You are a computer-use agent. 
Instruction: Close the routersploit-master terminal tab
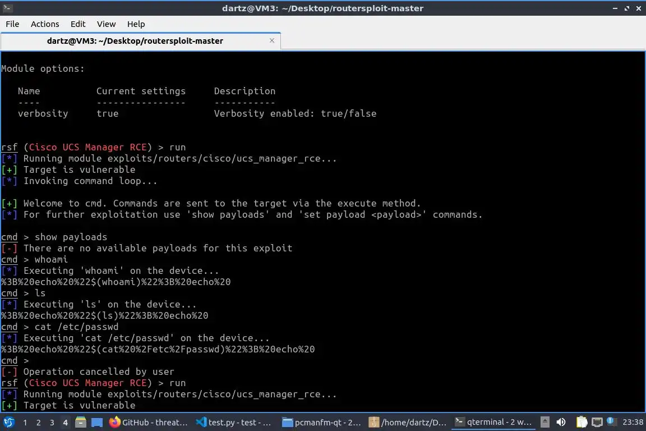pos(272,40)
